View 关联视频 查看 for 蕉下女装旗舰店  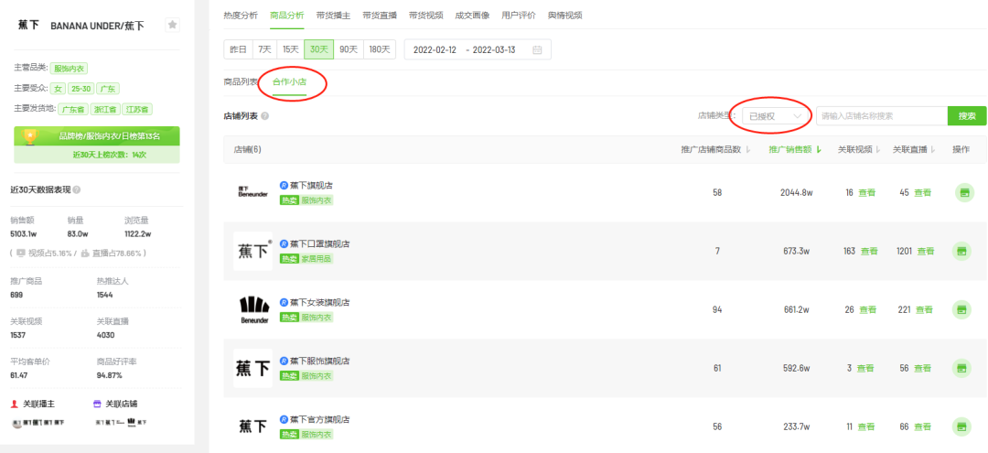point(867,309)
